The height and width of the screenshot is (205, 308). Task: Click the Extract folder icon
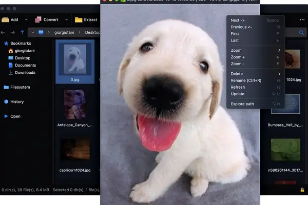[79, 20]
